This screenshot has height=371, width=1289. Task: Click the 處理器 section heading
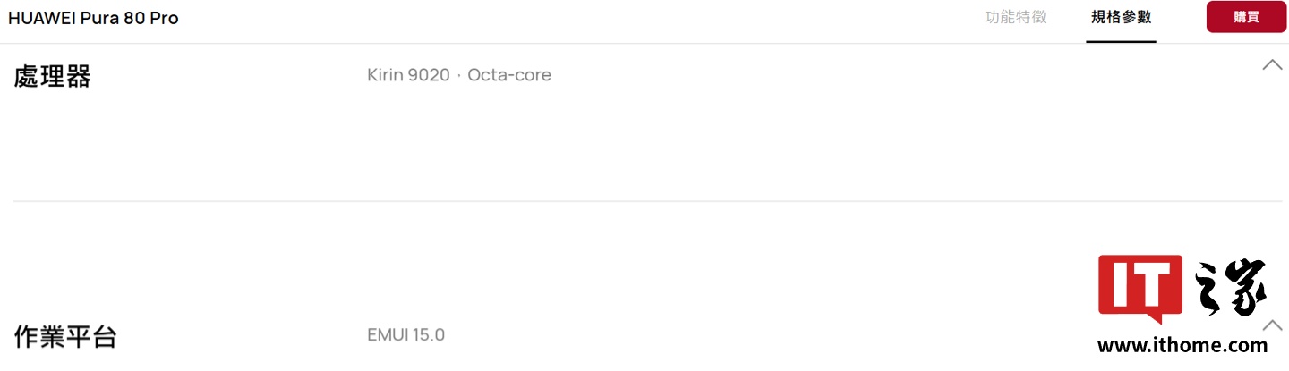coord(52,76)
